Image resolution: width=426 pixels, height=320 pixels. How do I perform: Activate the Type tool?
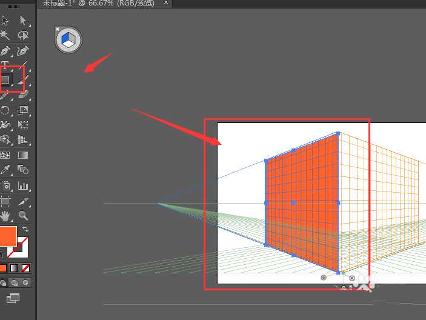(5, 65)
